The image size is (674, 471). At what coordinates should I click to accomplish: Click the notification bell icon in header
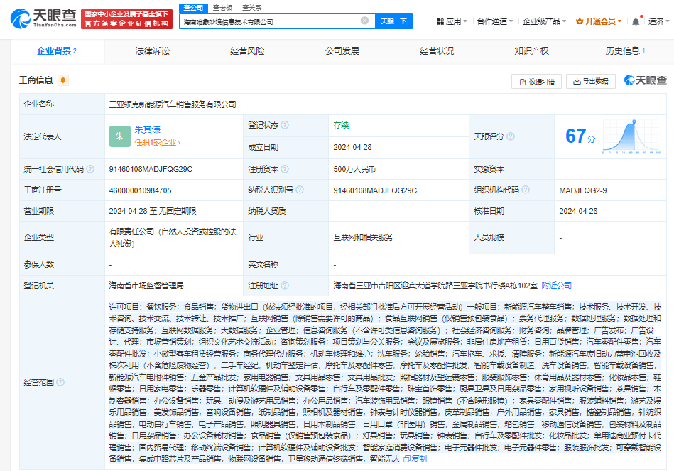(636, 21)
